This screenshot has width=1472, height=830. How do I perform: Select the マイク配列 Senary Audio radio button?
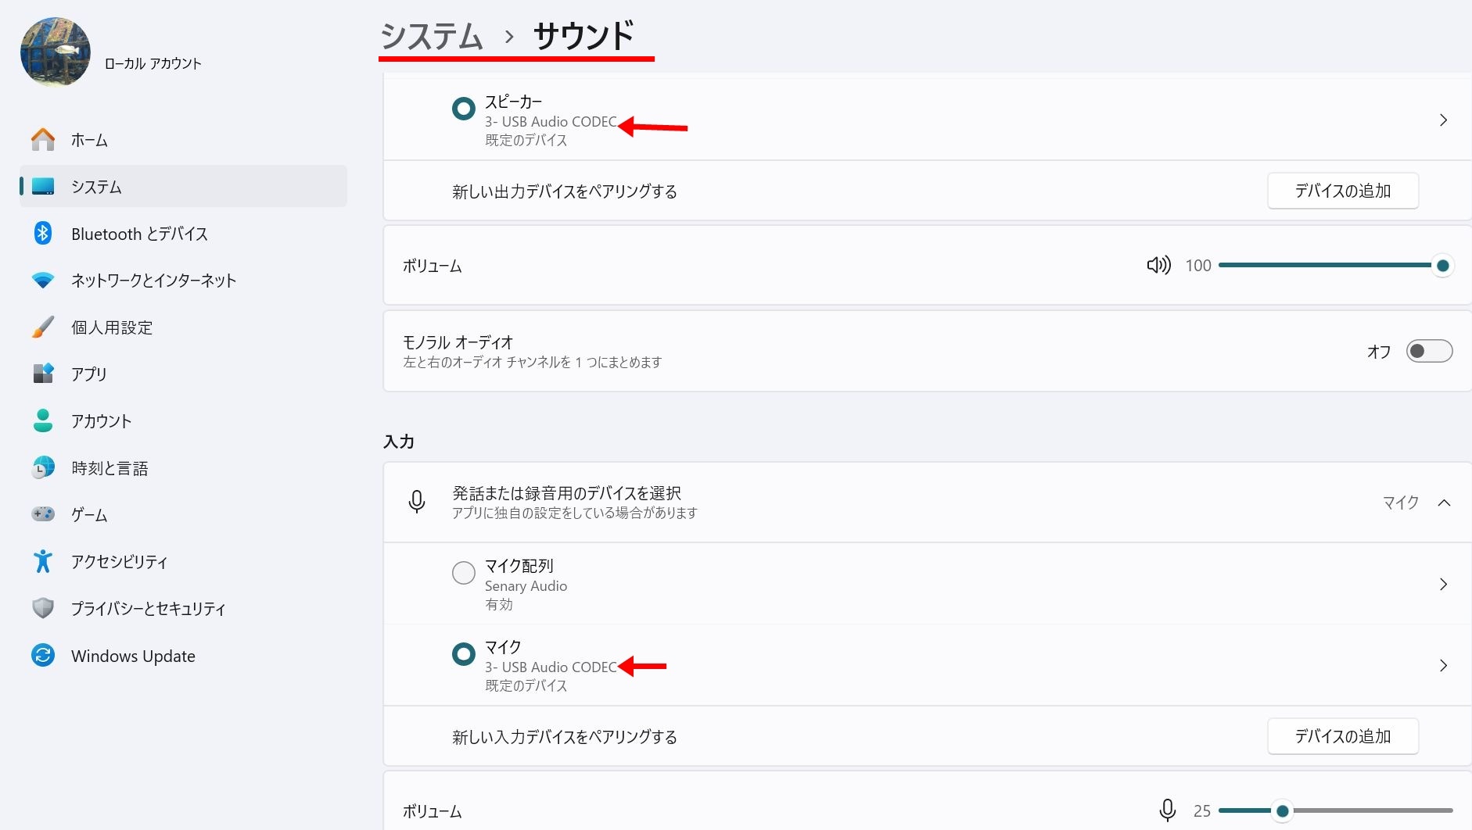click(x=464, y=573)
